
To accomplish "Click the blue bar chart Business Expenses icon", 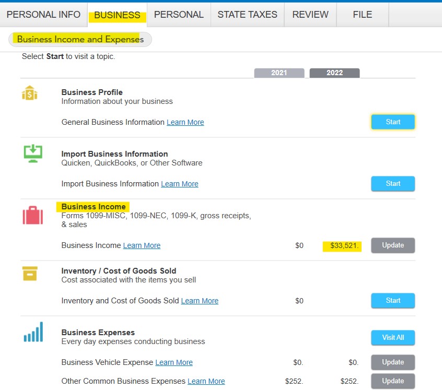I will (x=33, y=332).
